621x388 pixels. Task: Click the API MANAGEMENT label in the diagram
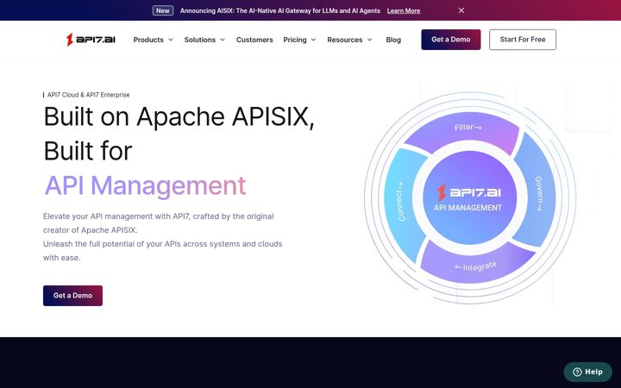click(x=467, y=208)
